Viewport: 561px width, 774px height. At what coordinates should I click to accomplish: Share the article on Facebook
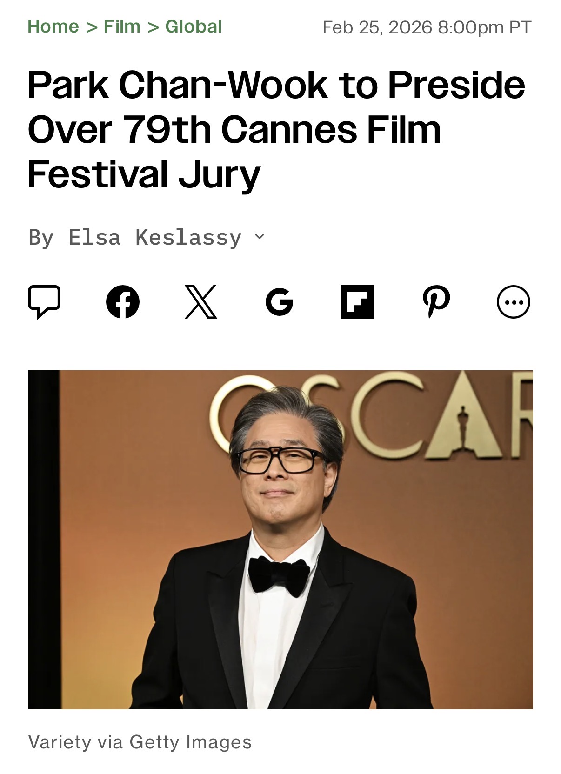pos(123,302)
